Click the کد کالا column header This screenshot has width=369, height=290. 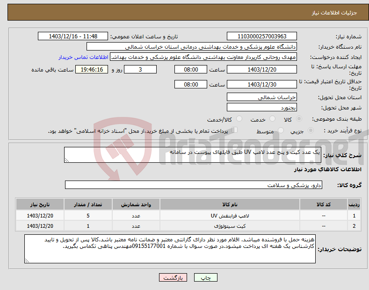(324, 204)
